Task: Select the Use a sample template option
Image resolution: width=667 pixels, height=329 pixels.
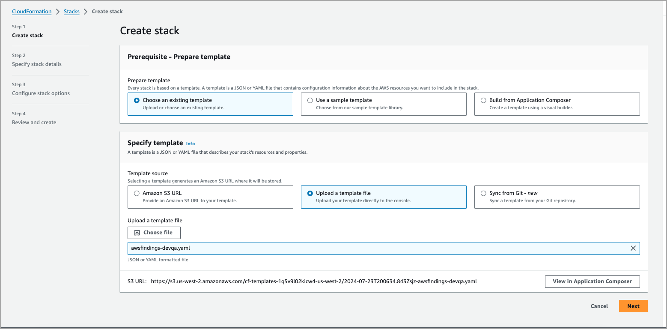Action: pos(310,100)
